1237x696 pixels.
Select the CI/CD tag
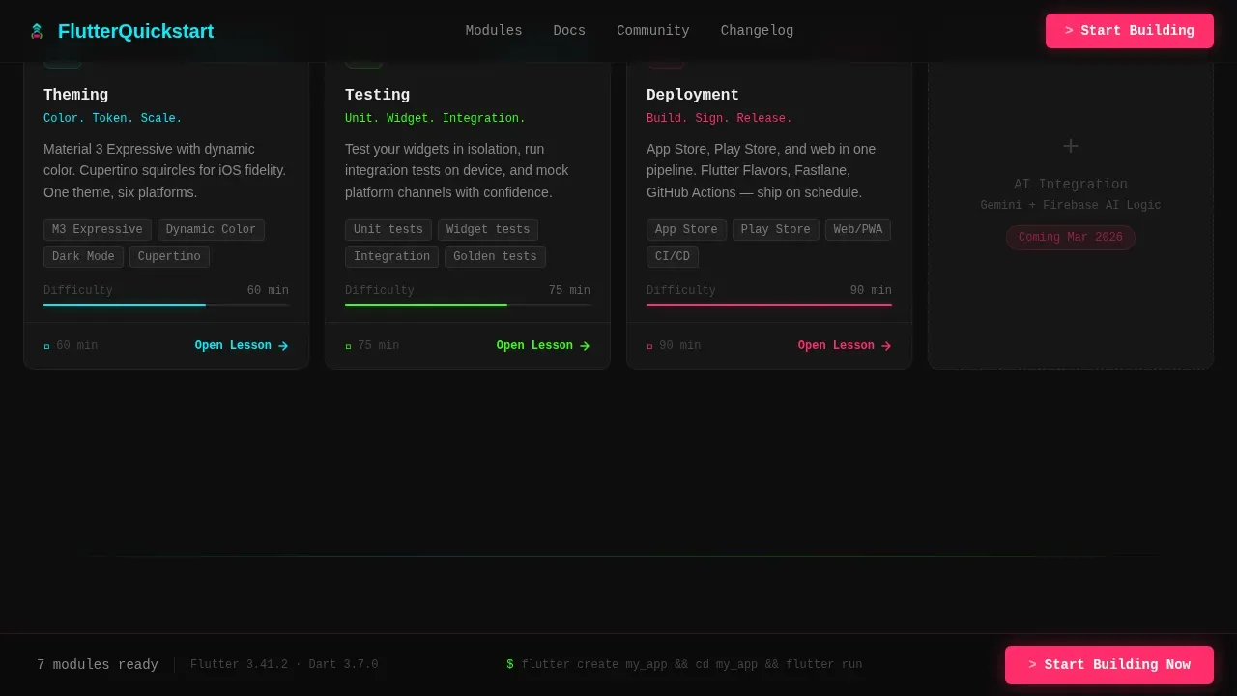(673, 257)
